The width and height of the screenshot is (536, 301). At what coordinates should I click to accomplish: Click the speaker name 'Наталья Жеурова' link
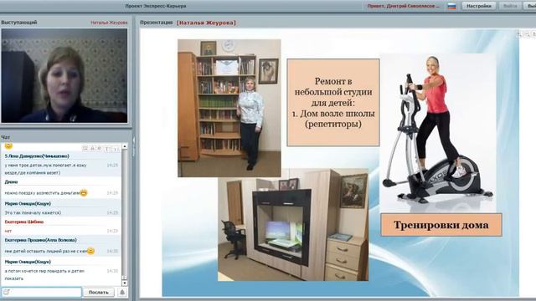pyautogui.click(x=109, y=23)
